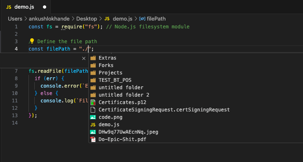Open the ankushlokhande breadcrumb segment

pyautogui.click(x=49, y=19)
